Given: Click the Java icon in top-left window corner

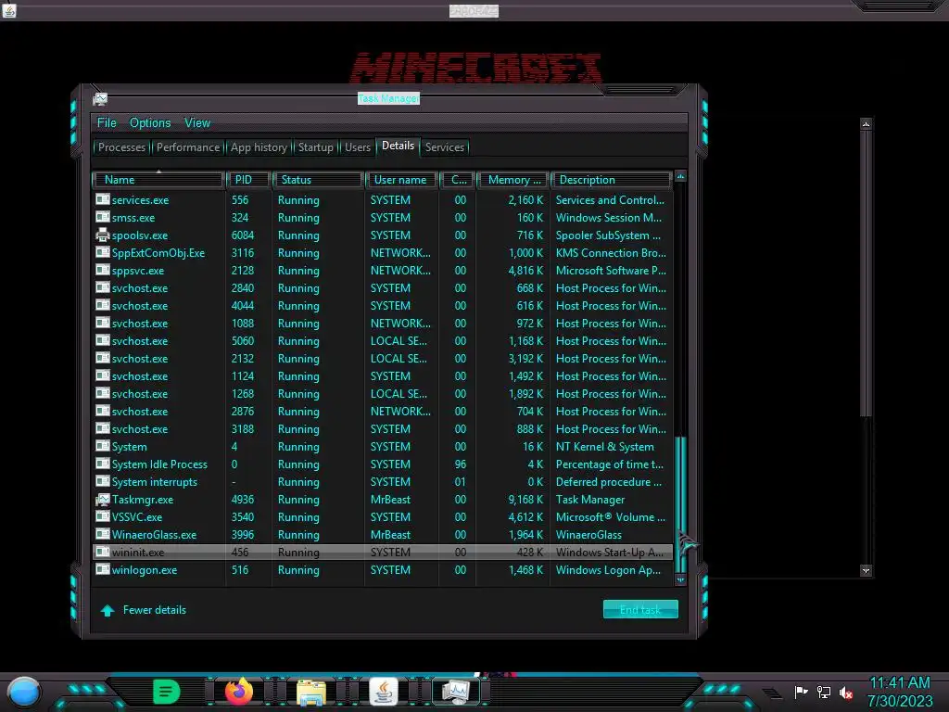Looking at the screenshot, I should click(9, 10).
